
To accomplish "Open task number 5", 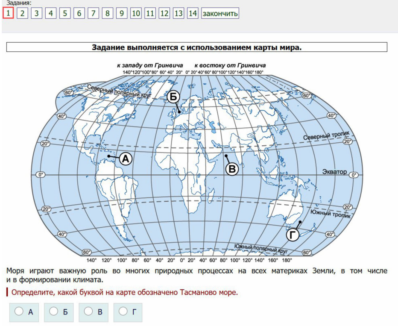I will [x=65, y=13].
